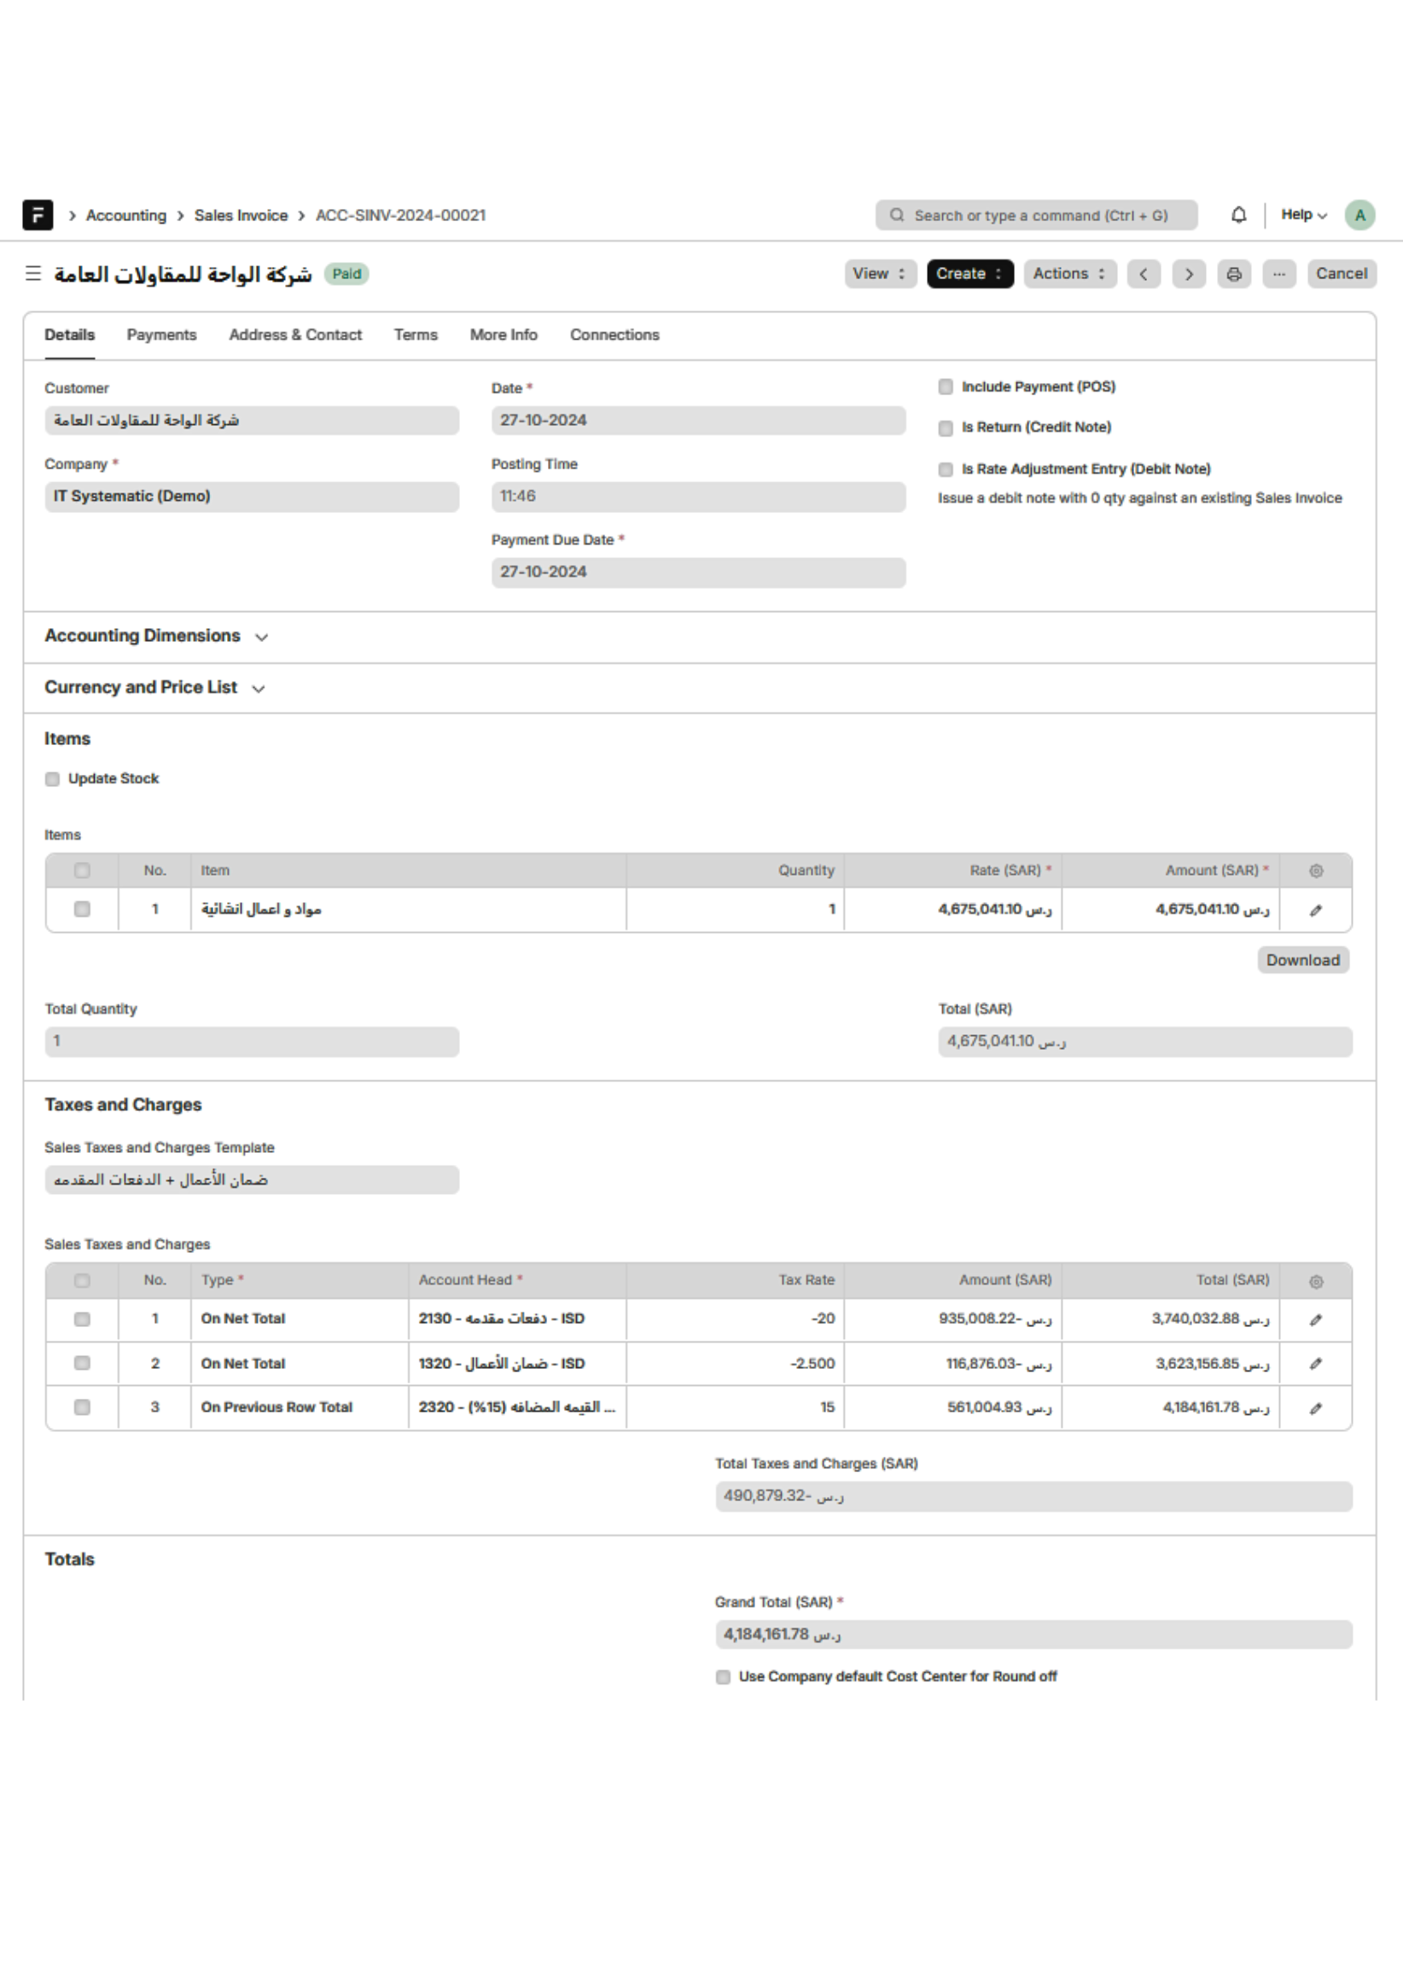Toggle Use Company default Cost Center checkbox
Screen dimensions: 1403x1968
point(722,1676)
